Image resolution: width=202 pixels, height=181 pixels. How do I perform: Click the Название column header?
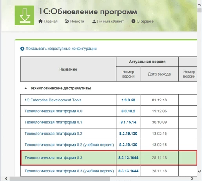click(68, 69)
